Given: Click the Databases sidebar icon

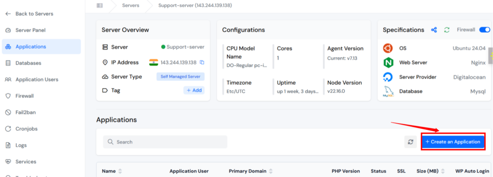Looking at the screenshot, I should [8, 63].
